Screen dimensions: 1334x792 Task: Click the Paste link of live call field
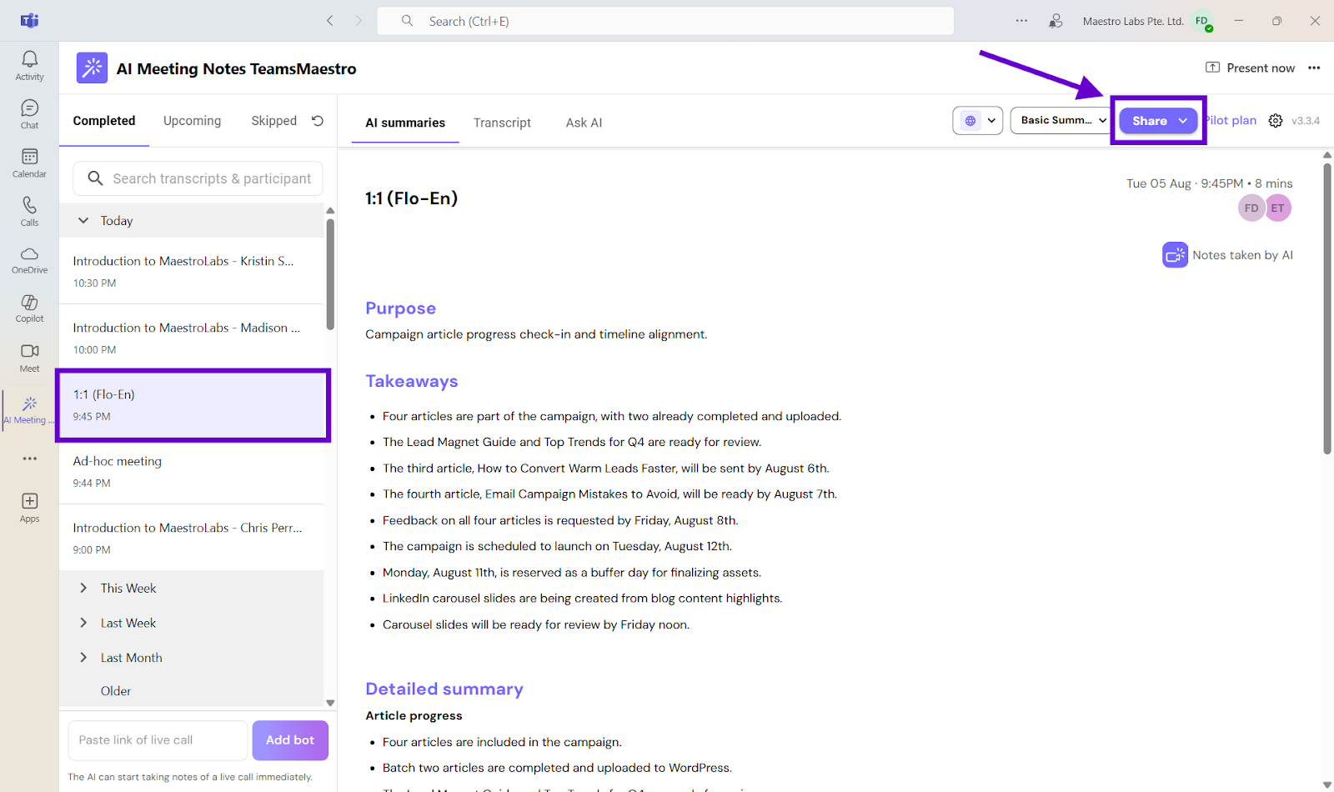158,740
